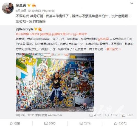
Task: Click the original post's repost icon 4632
Action: (x=95, y=115)
